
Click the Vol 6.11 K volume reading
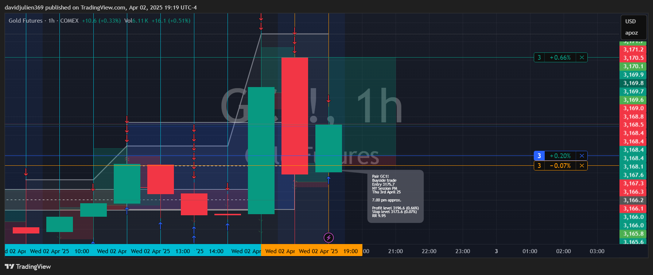coord(136,21)
